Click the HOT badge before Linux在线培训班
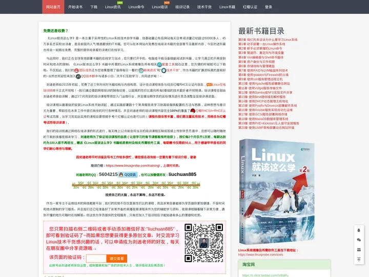This screenshot has height=277, width=369. click(209, 84)
